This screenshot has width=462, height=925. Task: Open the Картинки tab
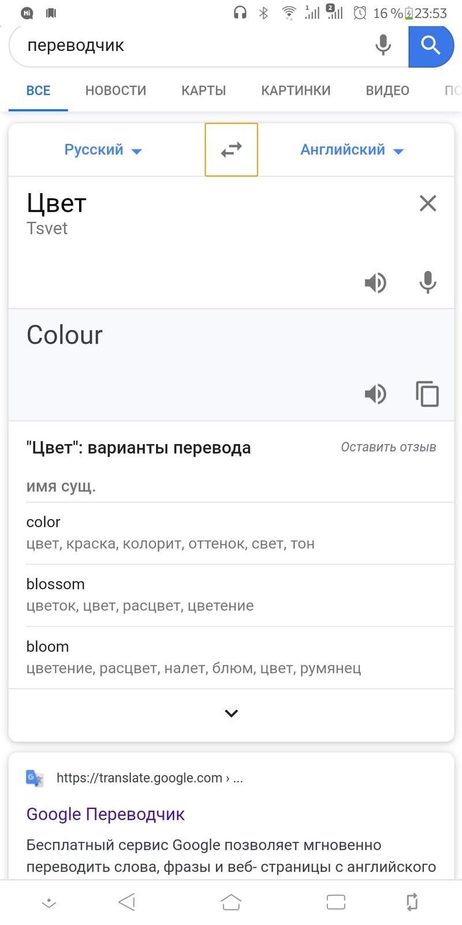pos(296,91)
